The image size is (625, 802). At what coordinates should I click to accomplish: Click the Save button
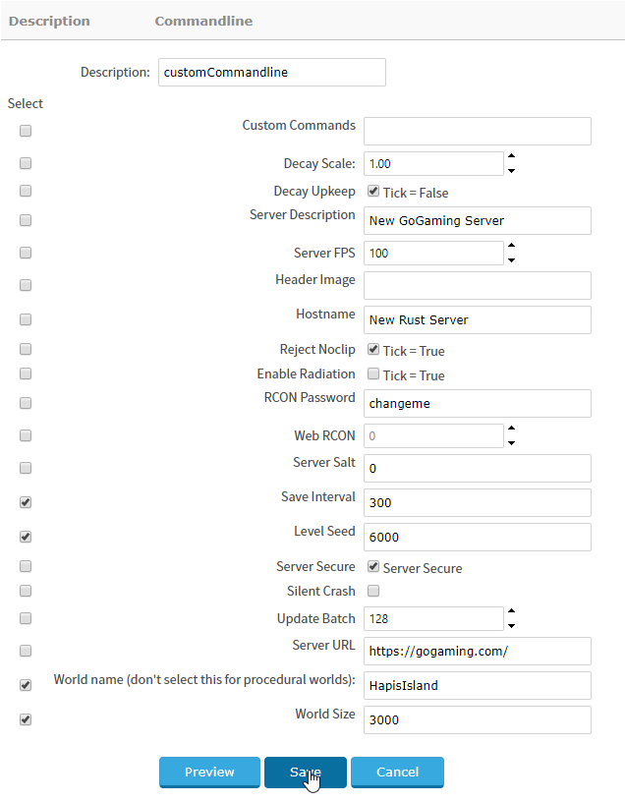(306, 772)
